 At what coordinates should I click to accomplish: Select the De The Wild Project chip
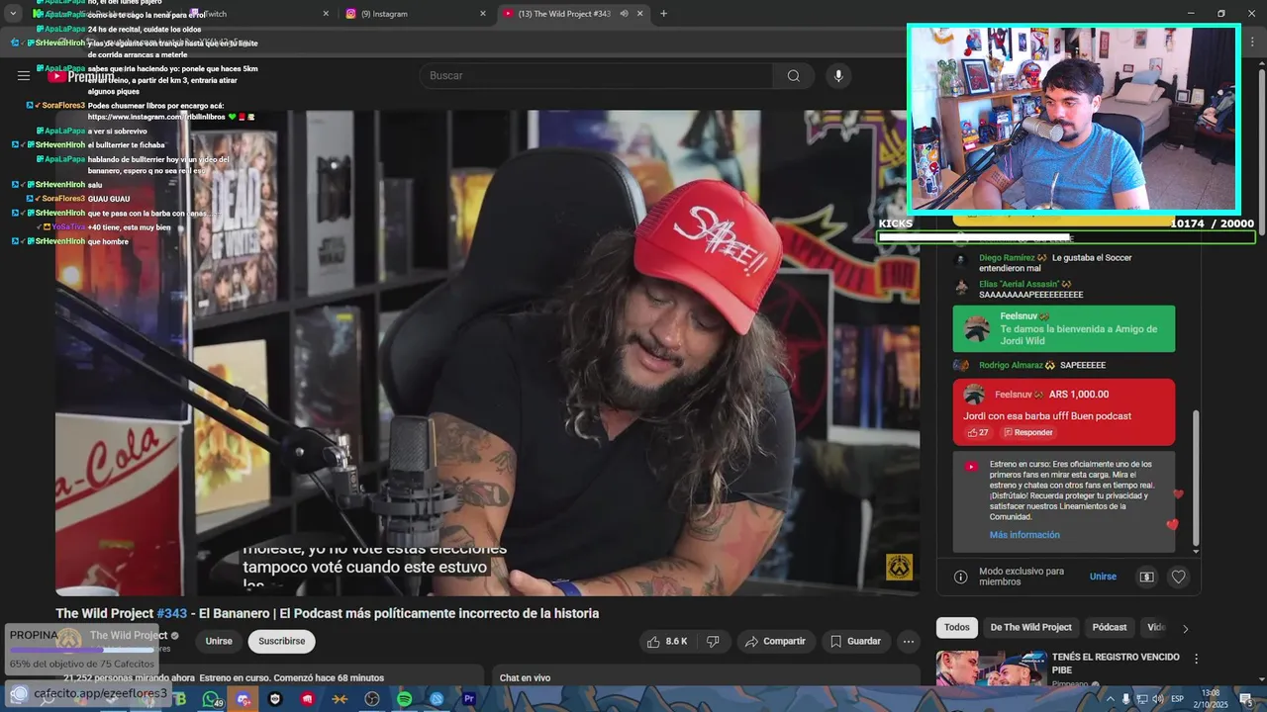point(1030,628)
